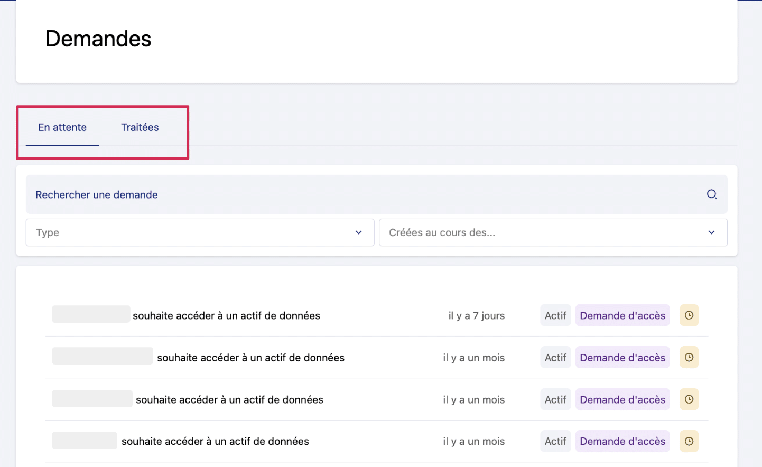762x467 pixels.
Task: Click the clock icon on the 7 jours request
Action: (689, 315)
